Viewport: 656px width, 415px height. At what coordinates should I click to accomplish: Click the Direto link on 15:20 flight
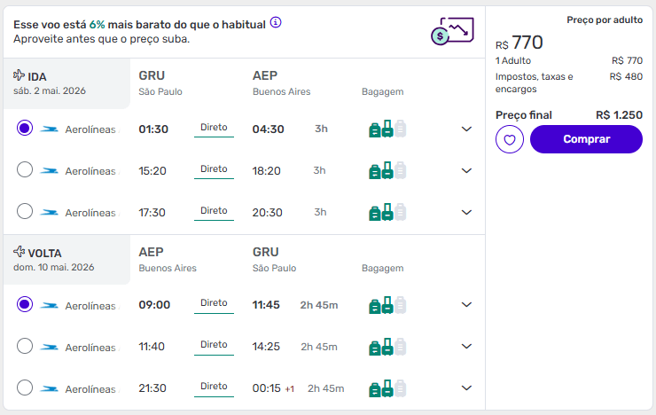pos(214,169)
